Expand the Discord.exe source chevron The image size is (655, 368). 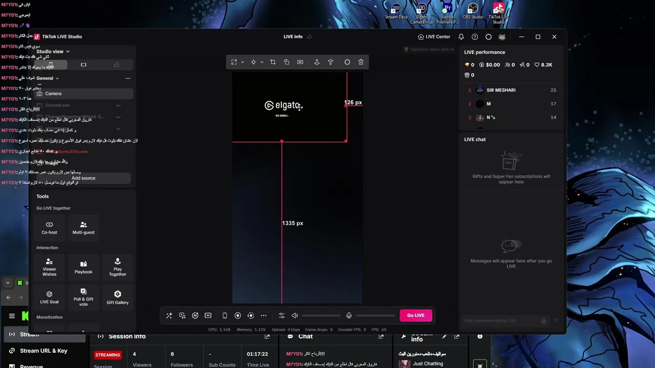[x=118, y=105]
